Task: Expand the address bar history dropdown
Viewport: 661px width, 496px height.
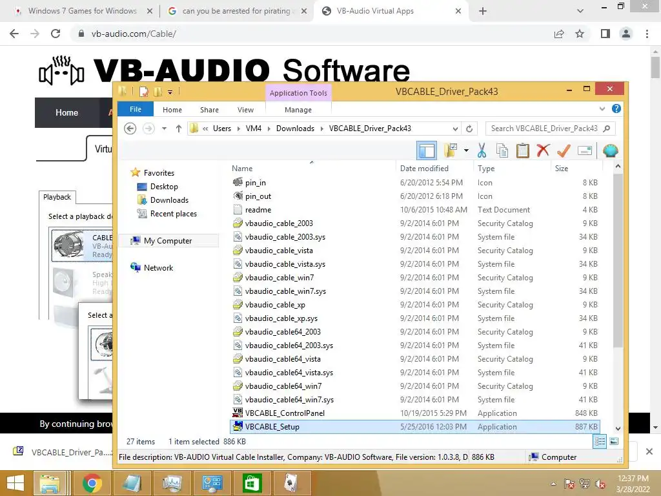Action: [455, 129]
